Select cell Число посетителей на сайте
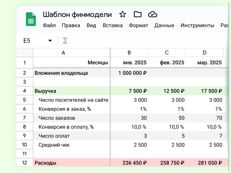The image size is (231, 173). [71, 100]
